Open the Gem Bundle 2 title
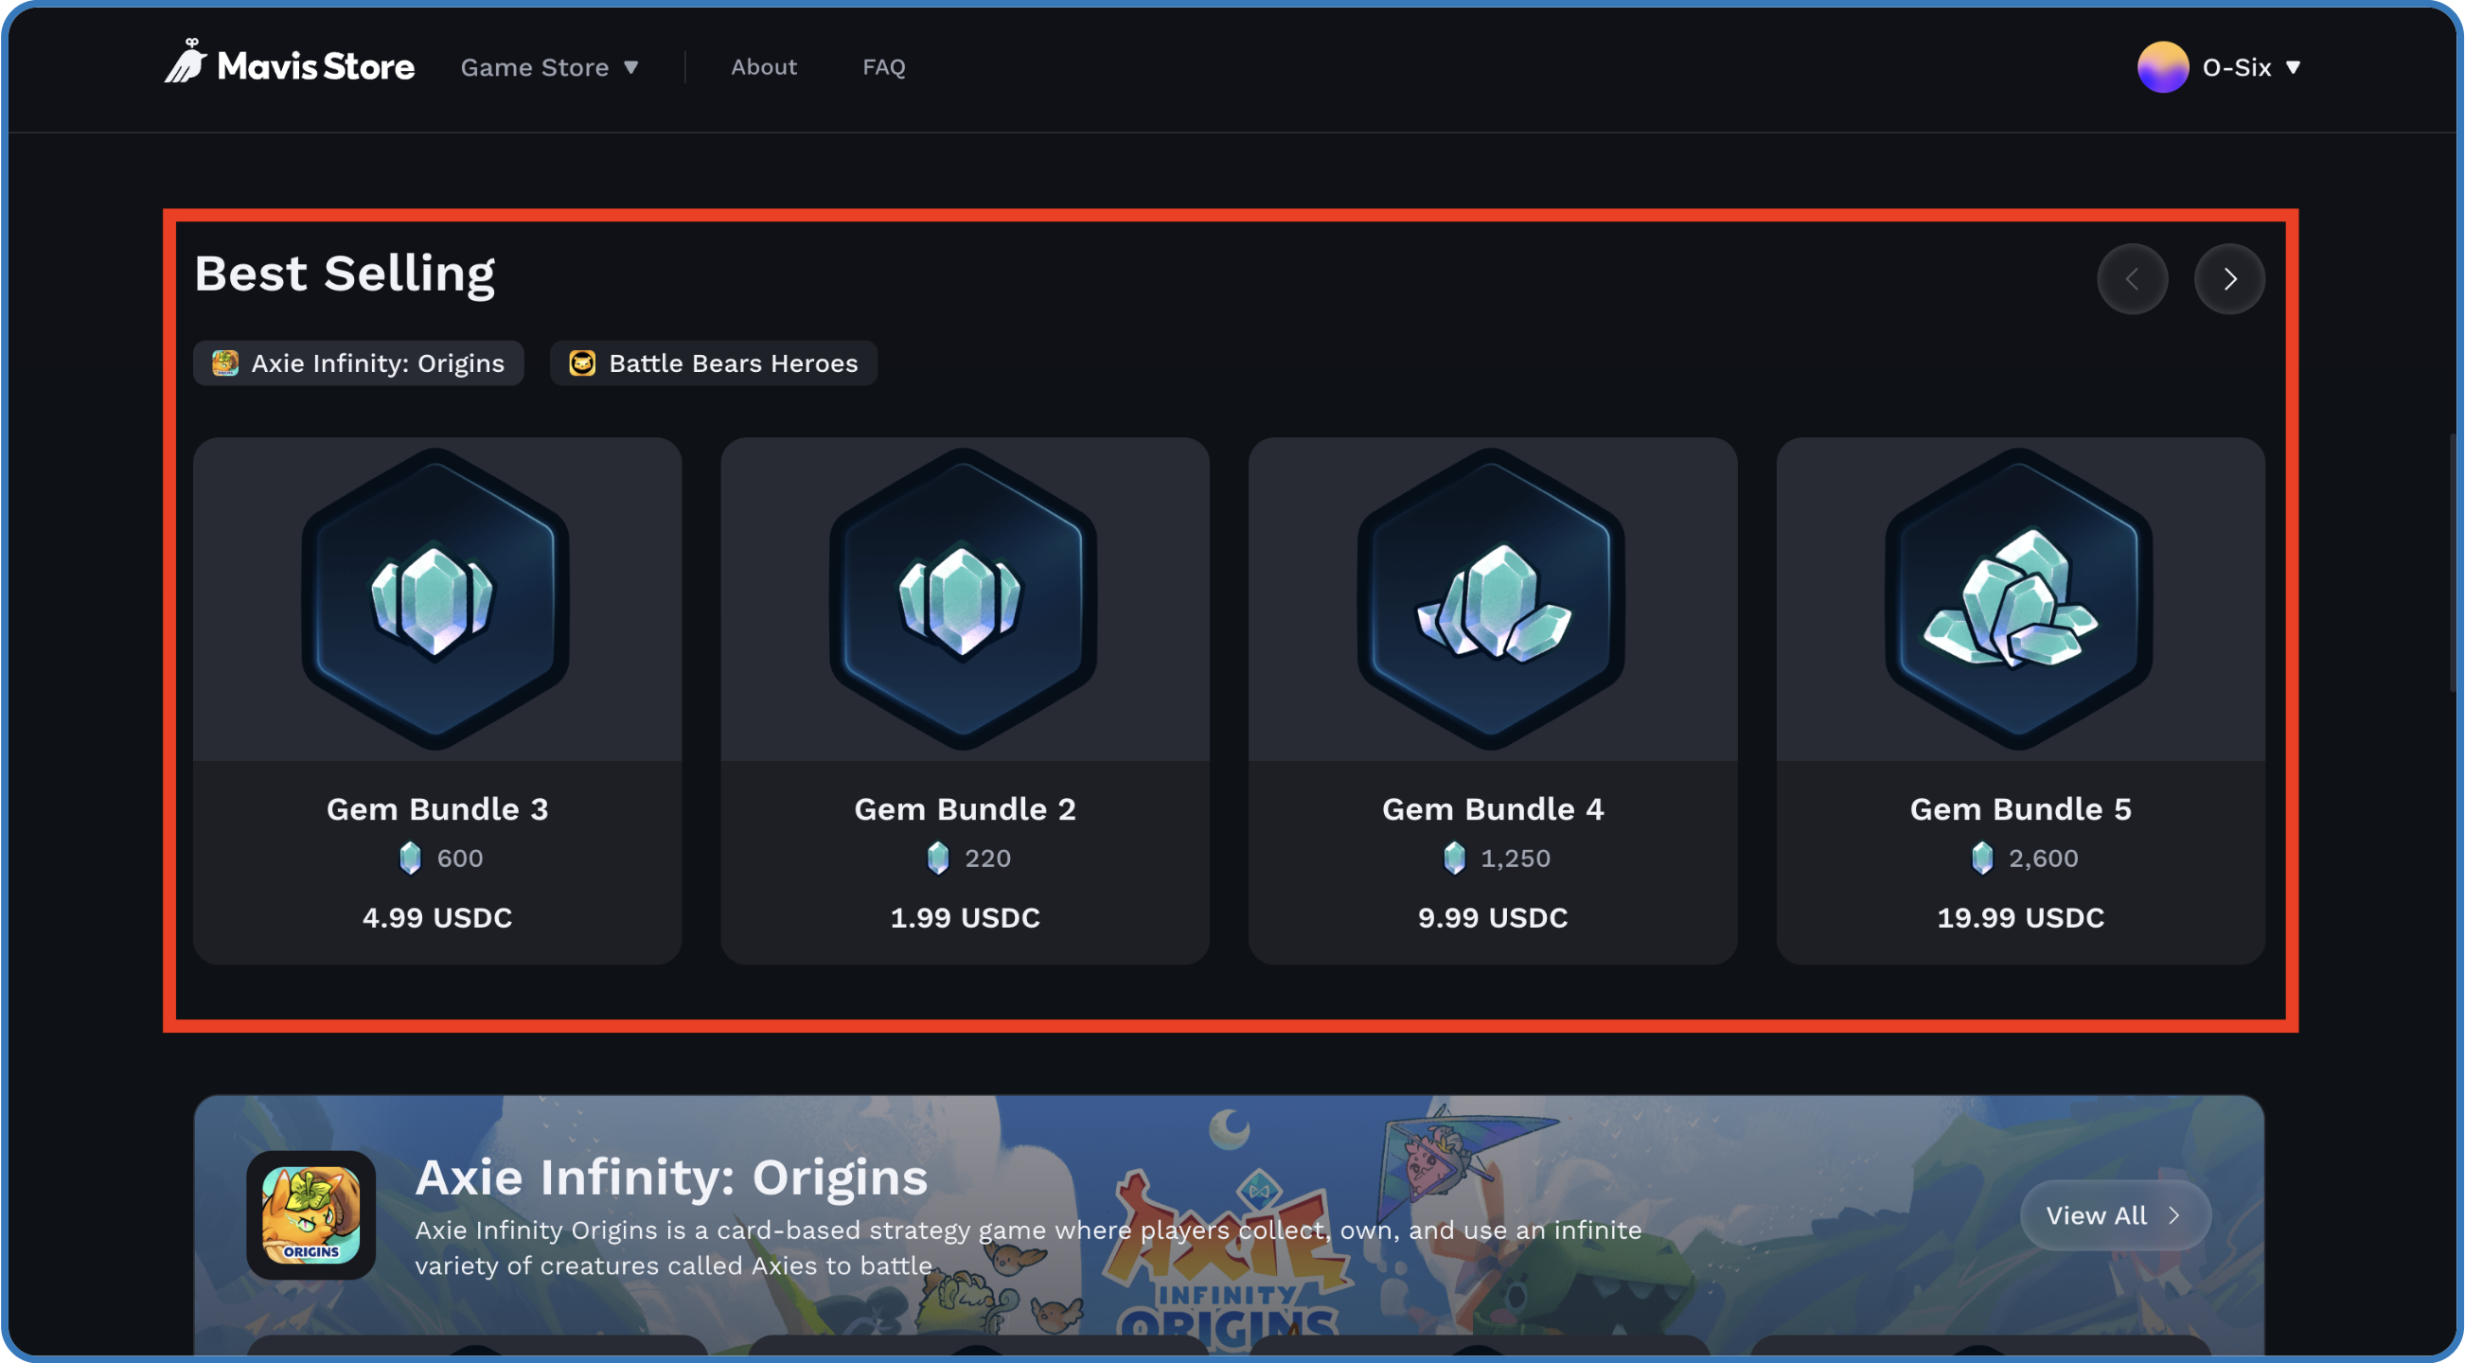 click(965, 809)
